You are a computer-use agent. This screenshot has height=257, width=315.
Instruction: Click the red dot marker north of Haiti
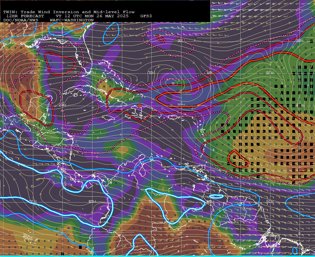click(140, 105)
